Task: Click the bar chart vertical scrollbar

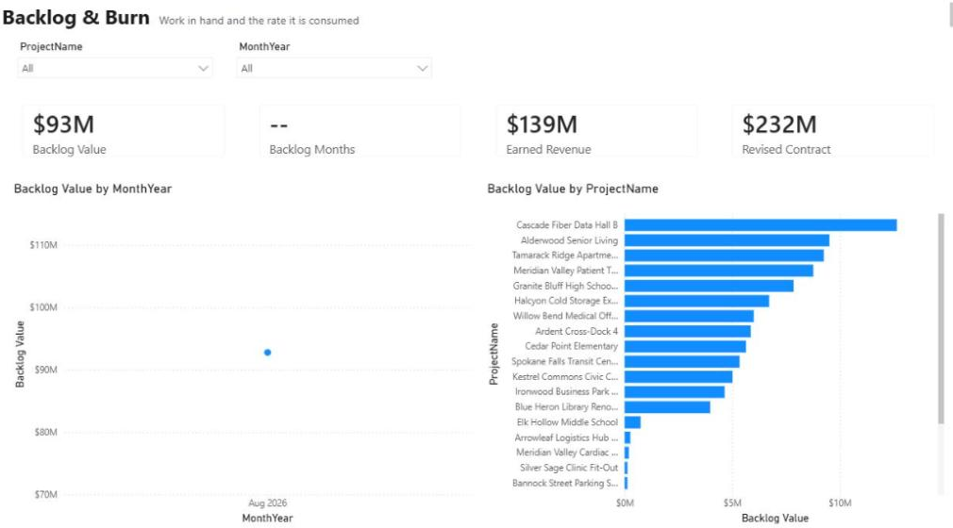Action: [x=941, y=319]
